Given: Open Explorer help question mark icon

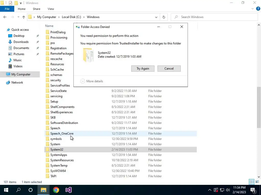Looking at the screenshot, I should (x=258, y=9).
